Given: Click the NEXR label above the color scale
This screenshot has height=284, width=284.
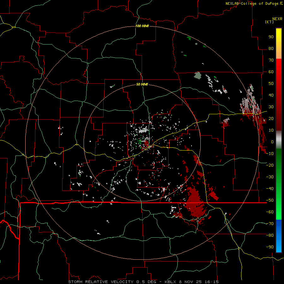Looking at the screenshot, I should (277, 19).
